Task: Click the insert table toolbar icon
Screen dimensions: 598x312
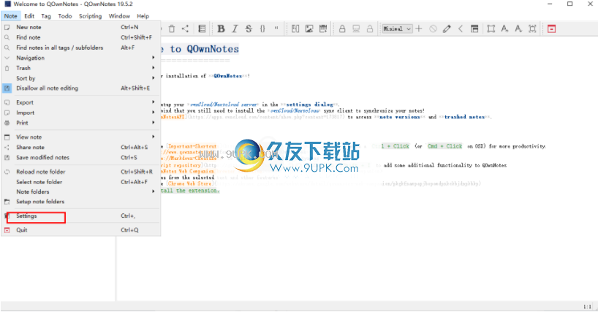Action: pos(323,28)
